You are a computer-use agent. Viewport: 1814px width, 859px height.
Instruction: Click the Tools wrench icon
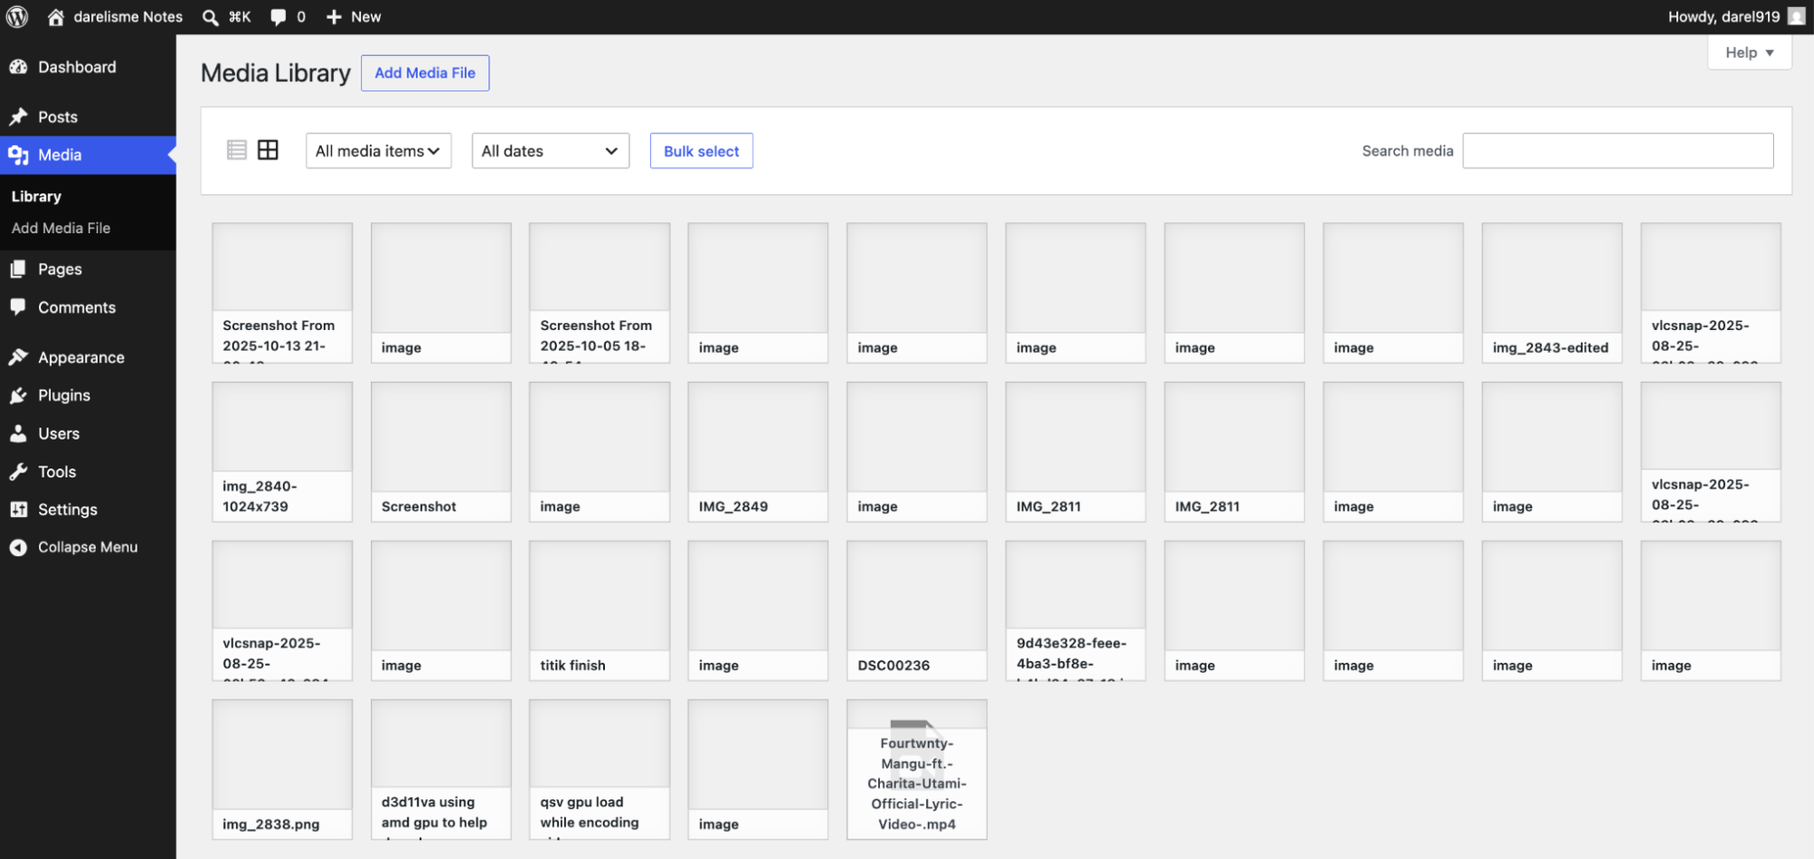point(18,471)
